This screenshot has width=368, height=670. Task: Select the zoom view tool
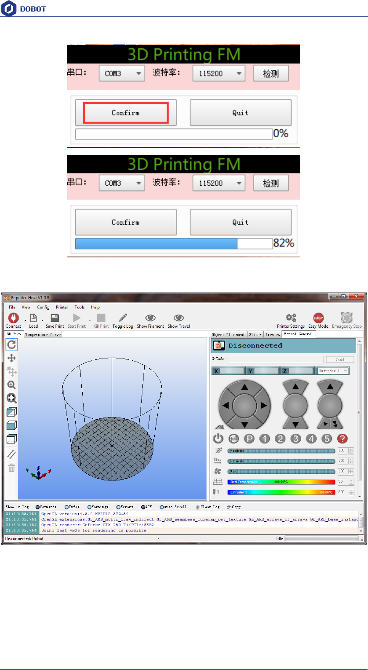point(12,385)
